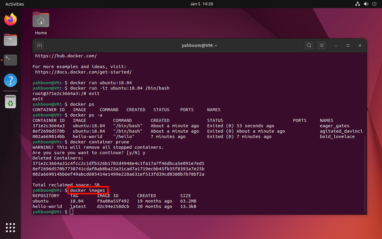This screenshot has height=239, width=382.
Task: Open a new terminal tab
Action: 40,45
